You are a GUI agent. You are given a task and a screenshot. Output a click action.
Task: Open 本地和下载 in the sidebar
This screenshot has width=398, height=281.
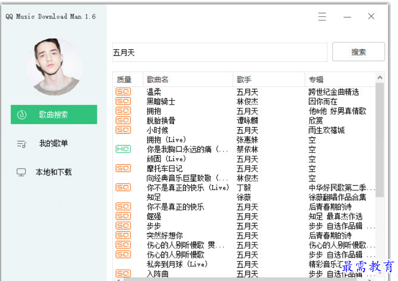[53, 172]
